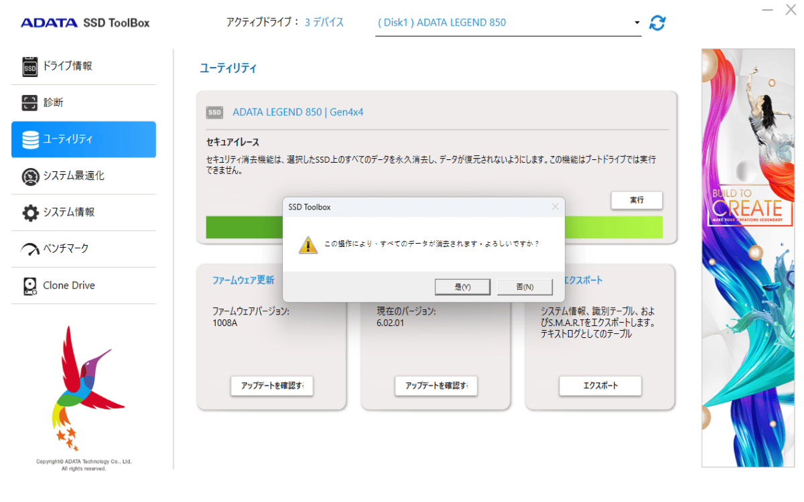The width and height of the screenshot is (804, 502).
Task: Click the diagnostic scan icon
Action: tap(30, 103)
